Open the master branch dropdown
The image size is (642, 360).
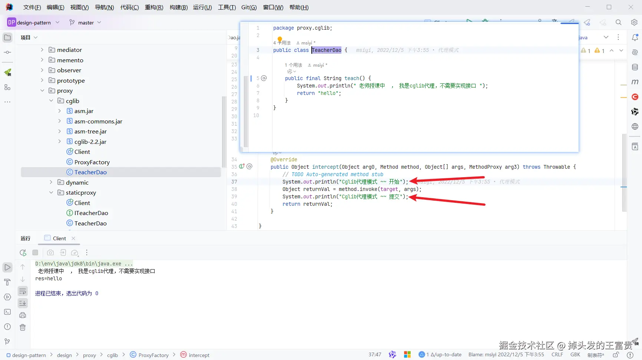85,23
